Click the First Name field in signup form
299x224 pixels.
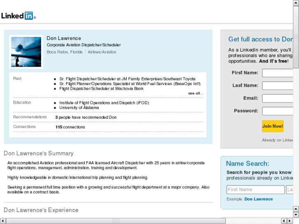pos(278,73)
